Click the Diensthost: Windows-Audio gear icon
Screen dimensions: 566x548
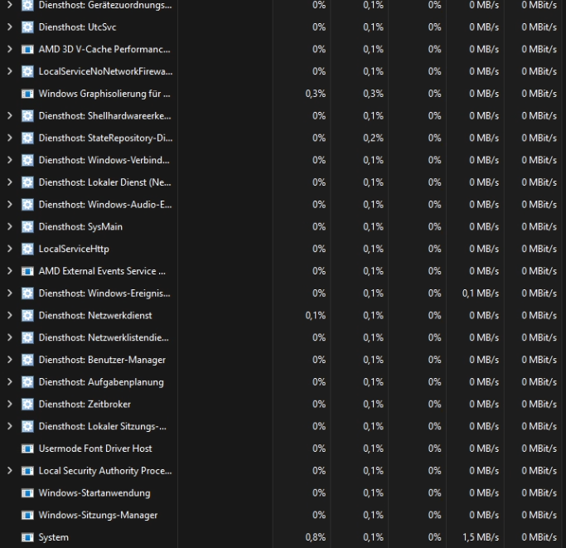(27, 205)
